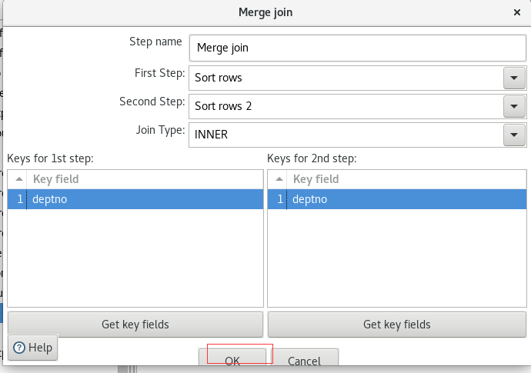Screen dimensions: 531x373
Task: Close the Merge join dialog window
Action: point(517,12)
